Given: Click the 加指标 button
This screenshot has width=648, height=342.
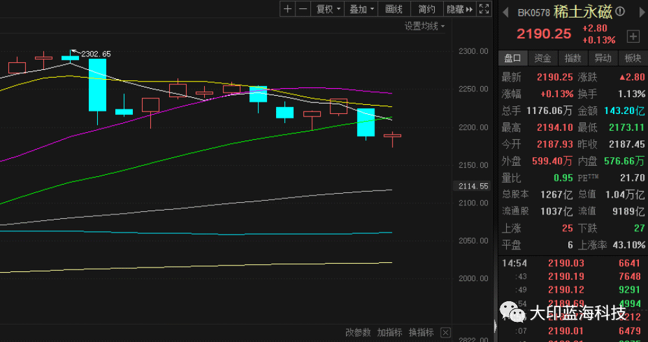Looking at the screenshot, I should coord(389,332).
